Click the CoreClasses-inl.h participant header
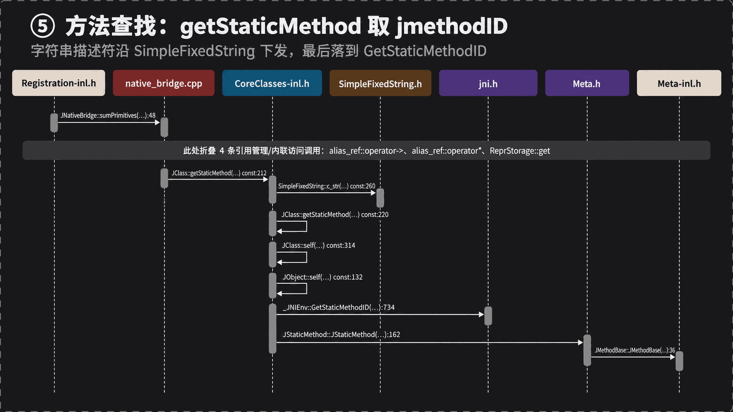Image resolution: width=733 pixels, height=412 pixels. [272, 83]
